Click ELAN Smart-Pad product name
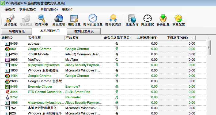The image size is (216, 115). point(78,92)
